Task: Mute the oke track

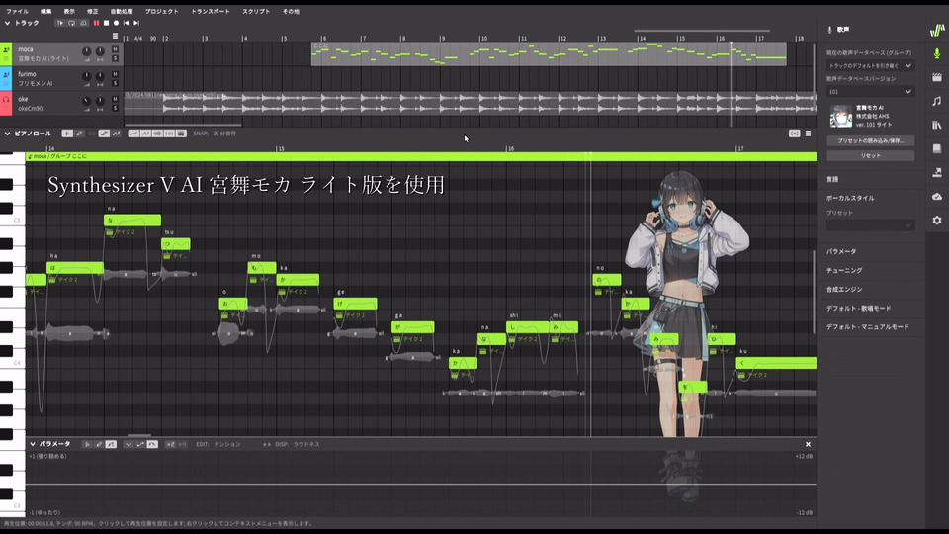Action: (x=115, y=99)
